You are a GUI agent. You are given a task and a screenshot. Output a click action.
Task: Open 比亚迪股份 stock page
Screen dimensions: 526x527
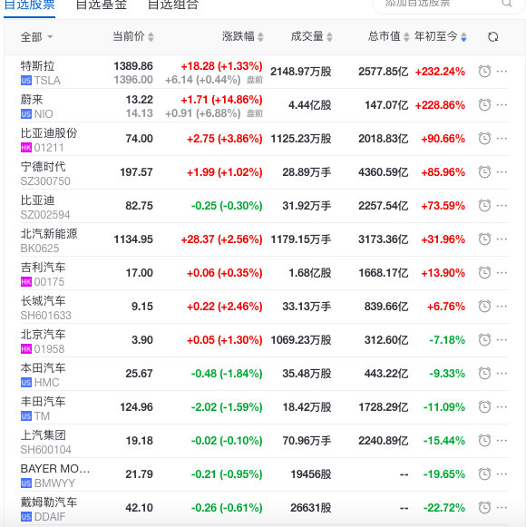[49, 133]
